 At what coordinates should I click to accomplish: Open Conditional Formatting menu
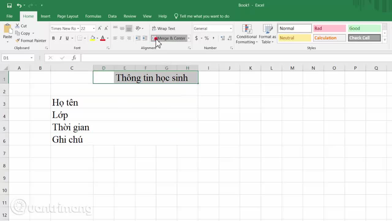247,34
